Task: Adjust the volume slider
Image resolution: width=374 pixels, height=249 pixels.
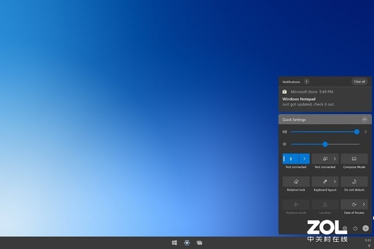Action: click(325, 132)
